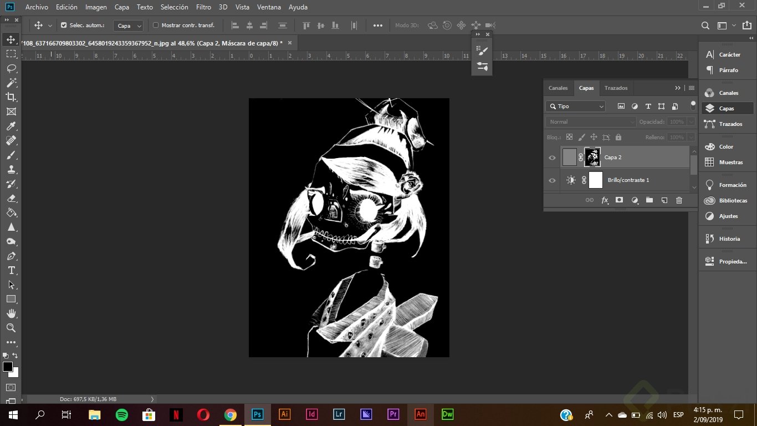The width and height of the screenshot is (757, 426).
Task: Click the foreground color swatch
Action: pyautogui.click(x=7, y=367)
